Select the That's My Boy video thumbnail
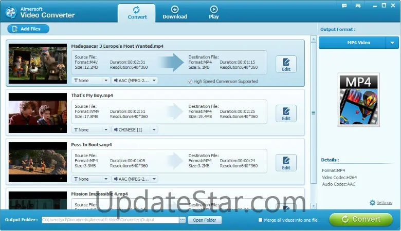Screen dimensions: 401x231 click(38, 113)
